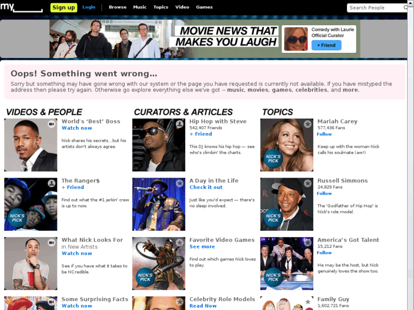
Task: Open the Games section
Action: tap(204, 7)
